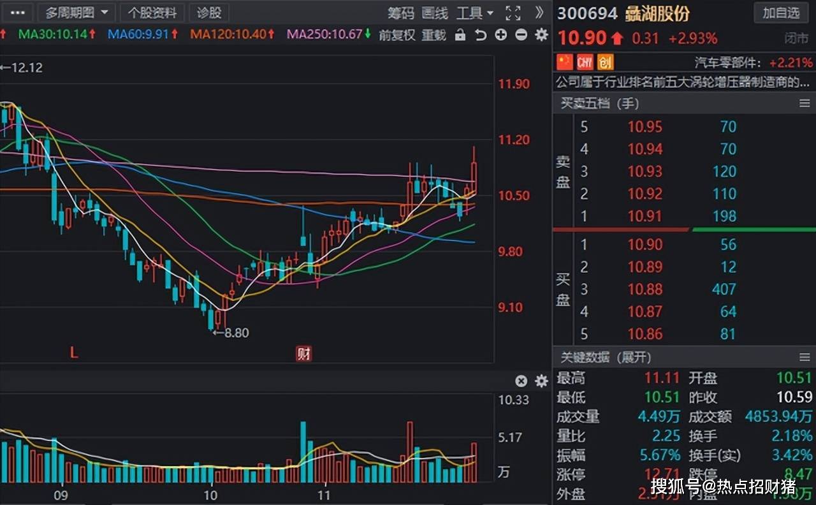
Task: Click the 成交量 value 4.49万
Action: point(659,417)
